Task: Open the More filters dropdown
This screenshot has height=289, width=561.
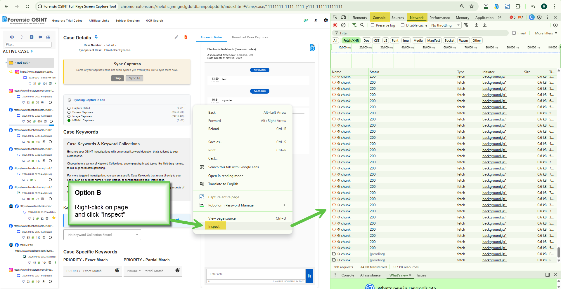Action: (x=546, y=33)
